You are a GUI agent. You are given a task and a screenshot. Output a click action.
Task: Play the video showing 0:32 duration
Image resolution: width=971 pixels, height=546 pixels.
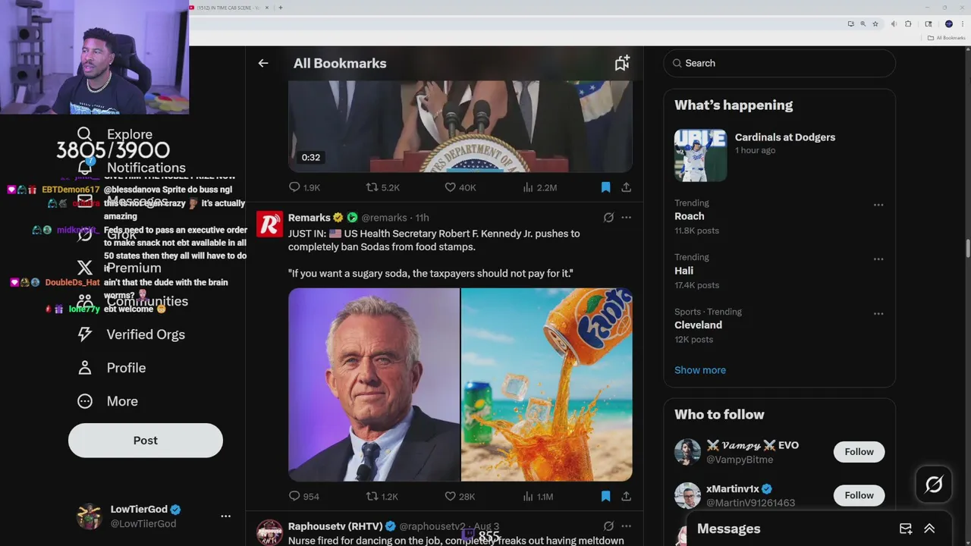[x=460, y=127]
